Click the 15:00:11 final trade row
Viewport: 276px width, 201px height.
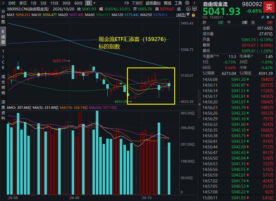[x=238, y=198]
